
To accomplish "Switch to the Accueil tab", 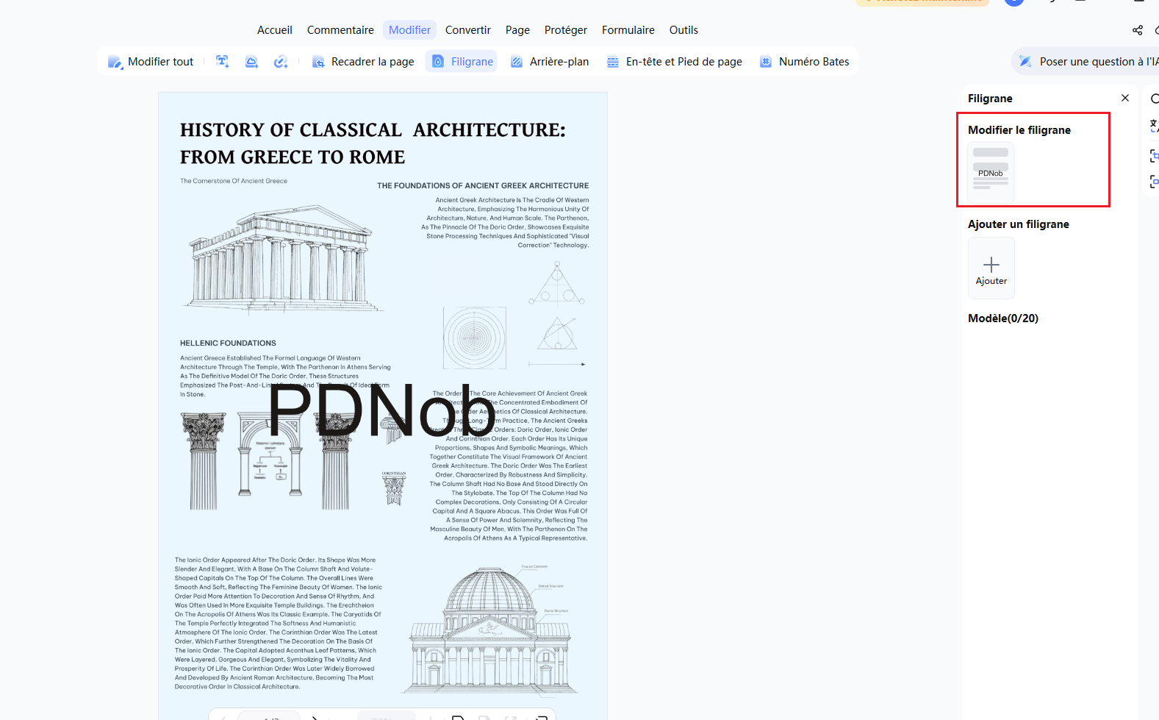I will [x=275, y=30].
